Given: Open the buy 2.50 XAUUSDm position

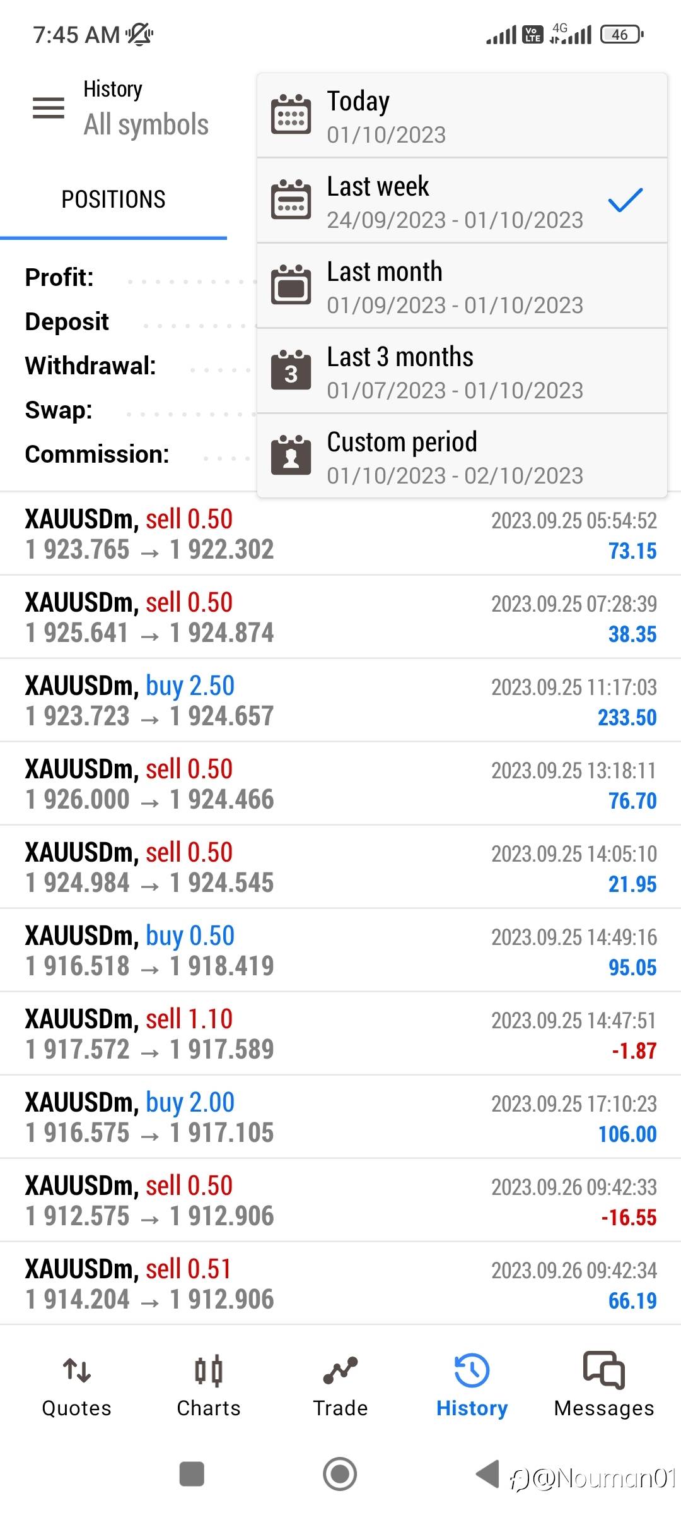Looking at the screenshot, I should (x=340, y=700).
